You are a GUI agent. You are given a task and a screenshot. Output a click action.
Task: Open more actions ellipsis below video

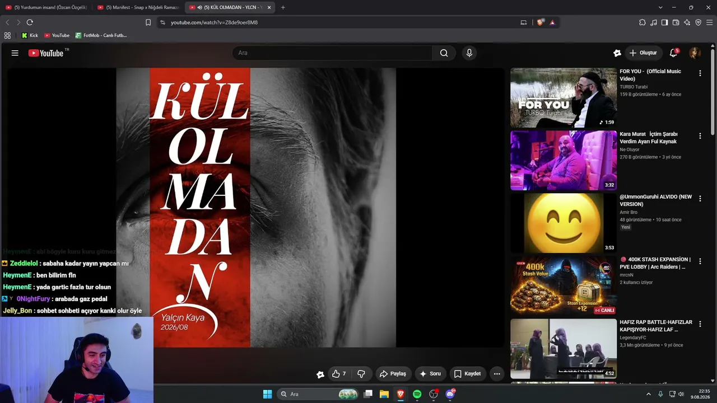point(497,374)
